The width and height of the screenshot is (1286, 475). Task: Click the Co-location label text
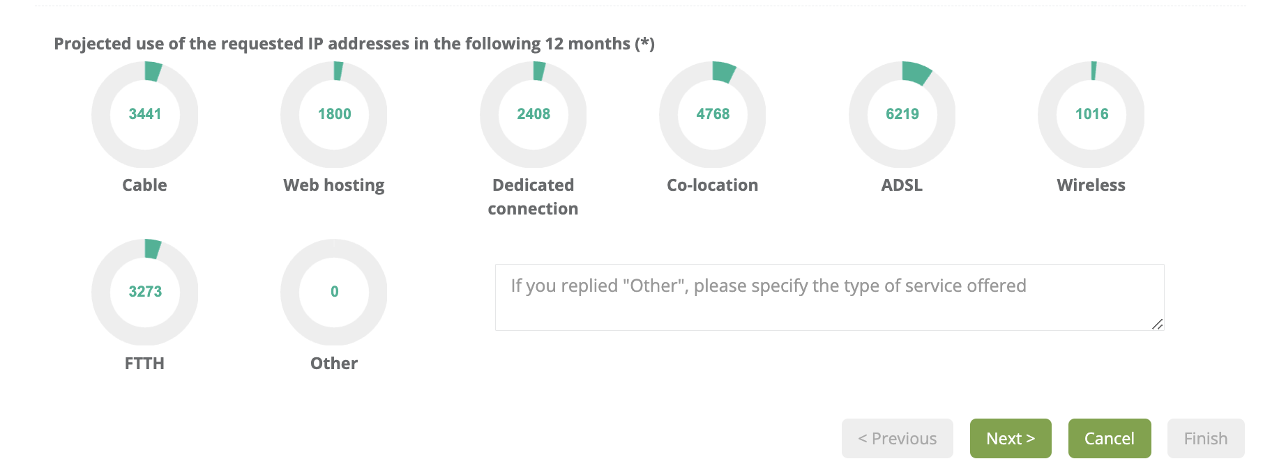tap(713, 185)
